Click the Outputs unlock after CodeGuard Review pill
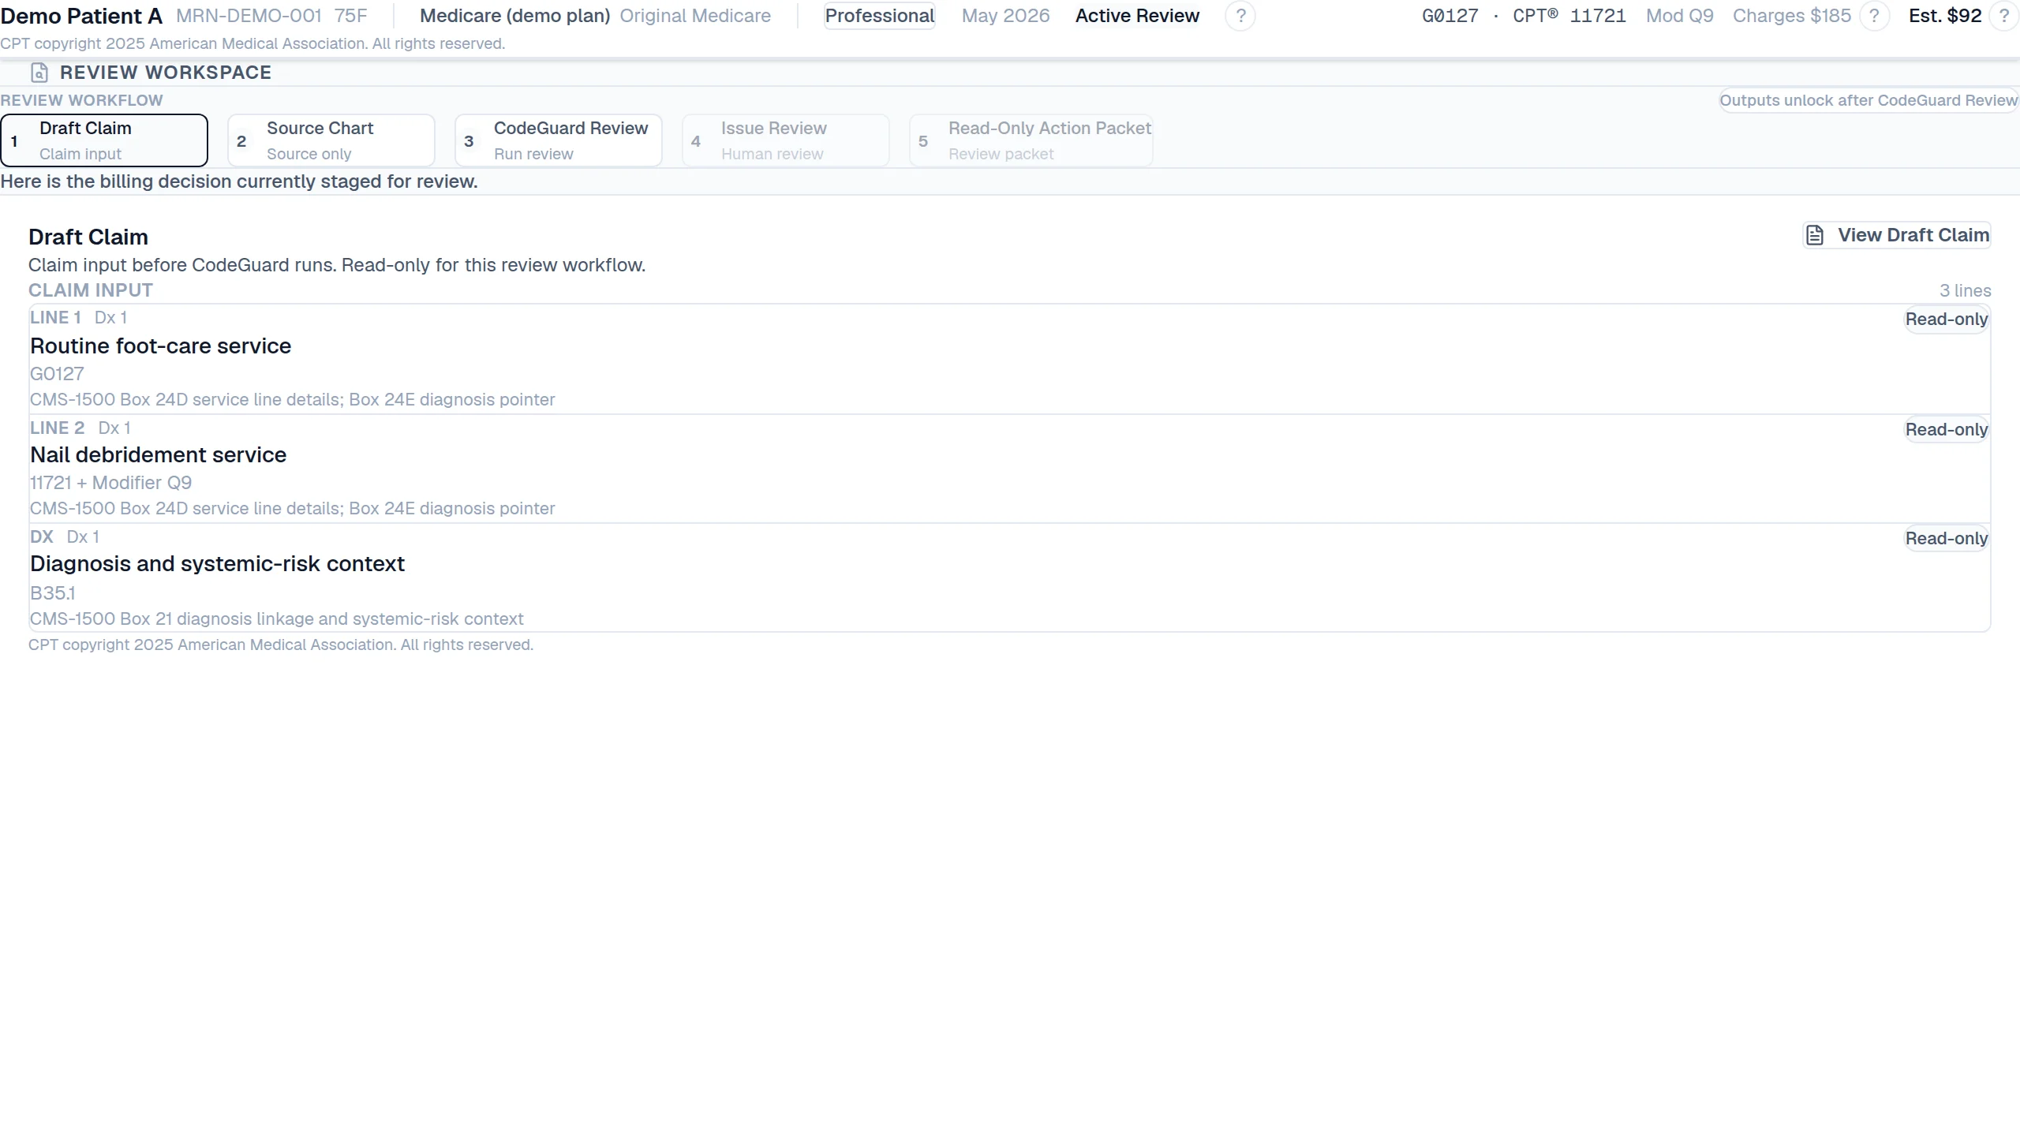This screenshot has height=1136, width=2020. [x=1868, y=100]
